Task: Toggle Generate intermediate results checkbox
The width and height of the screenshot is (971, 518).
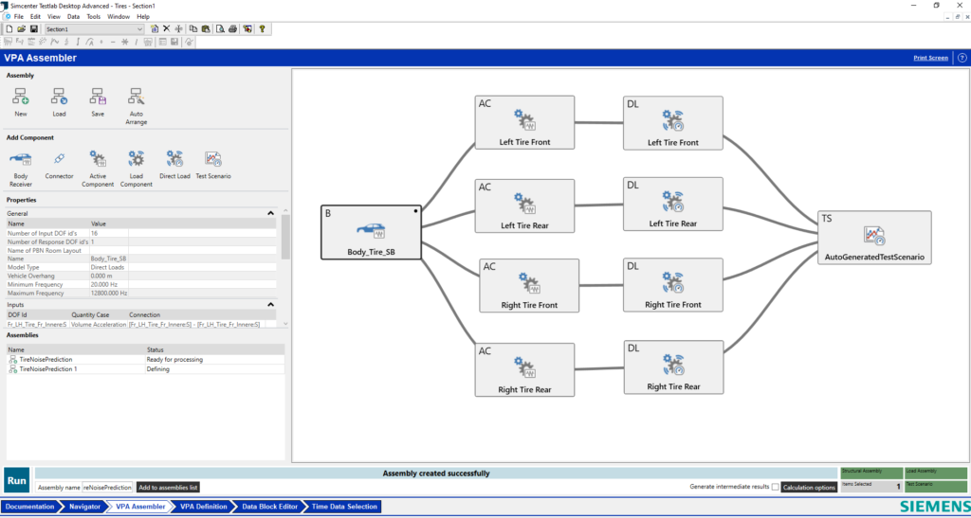Action: (x=775, y=487)
